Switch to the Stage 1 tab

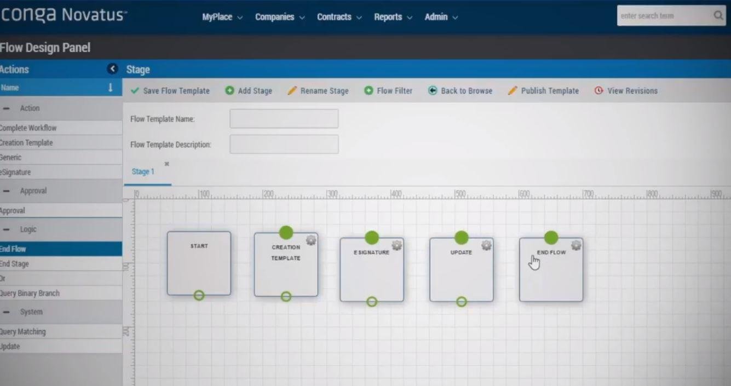point(143,172)
